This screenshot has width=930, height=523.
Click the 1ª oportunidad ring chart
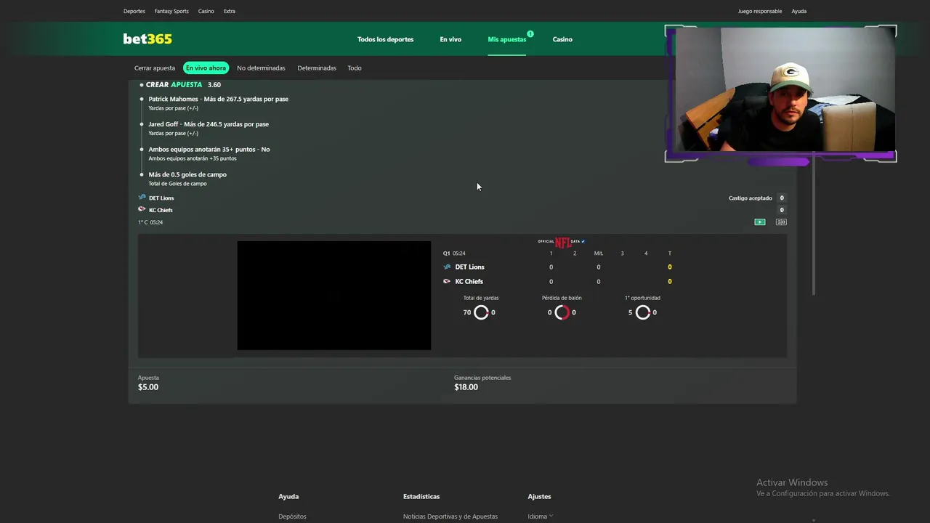pos(642,312)
